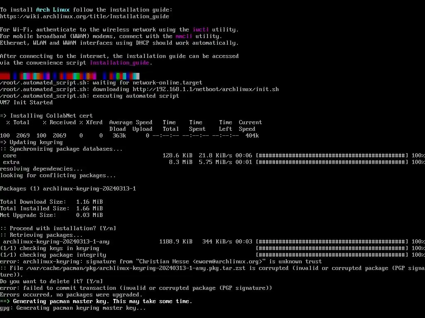
Task: Click the corrupted package file path
Action: tap(136, 268)
